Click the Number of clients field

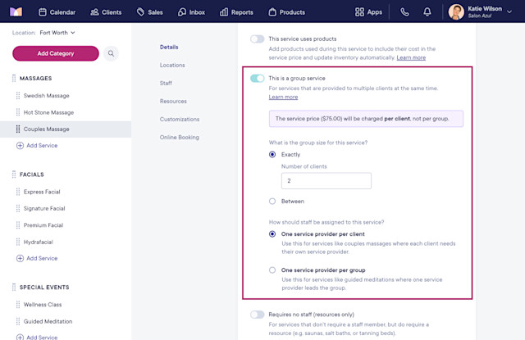[x=326, y=181]
